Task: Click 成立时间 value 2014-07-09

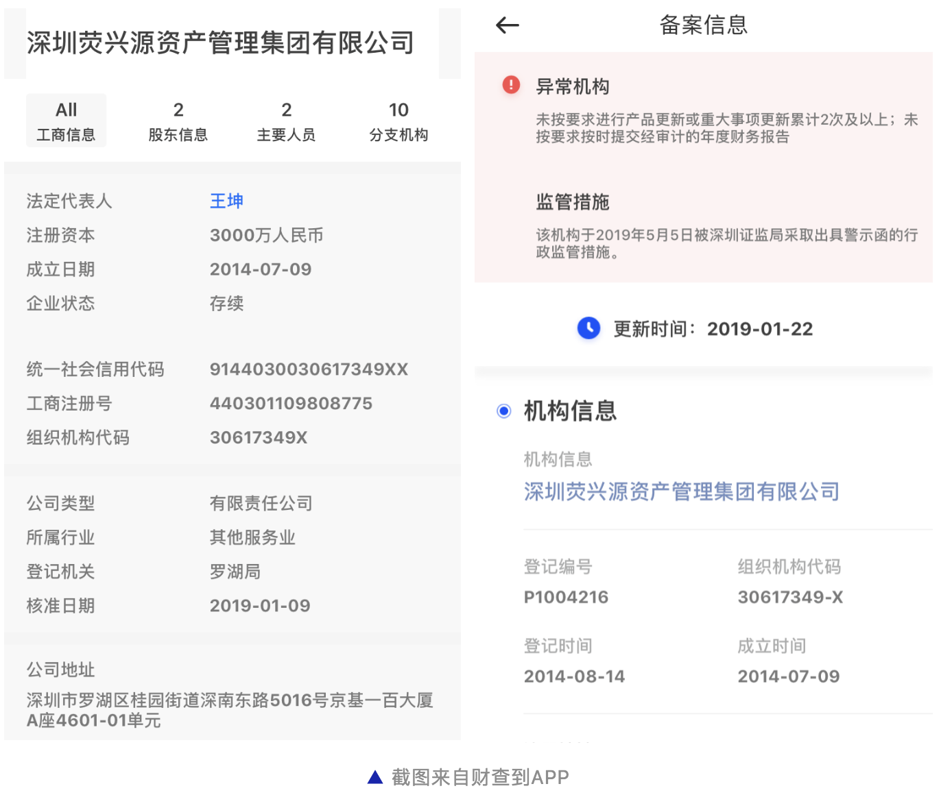Action: pyautogui.click(x=789, y=676)
